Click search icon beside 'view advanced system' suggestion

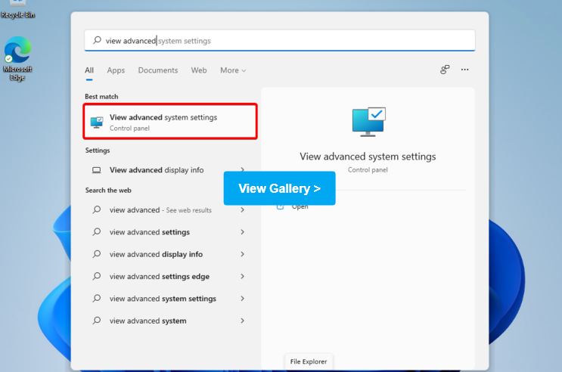[x=96, y=321]
